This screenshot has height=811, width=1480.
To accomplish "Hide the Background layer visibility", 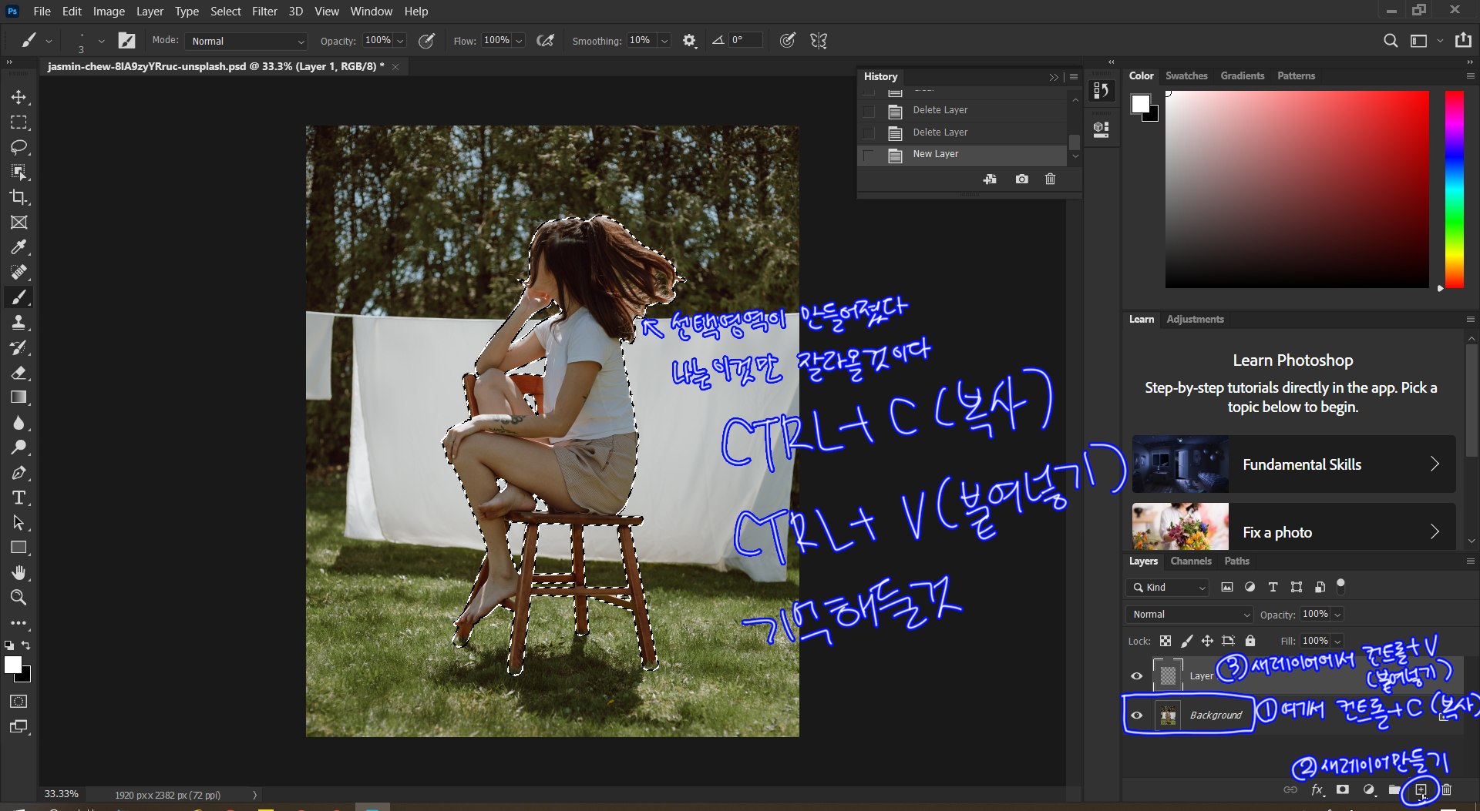I will click(x=1136, y=715).
